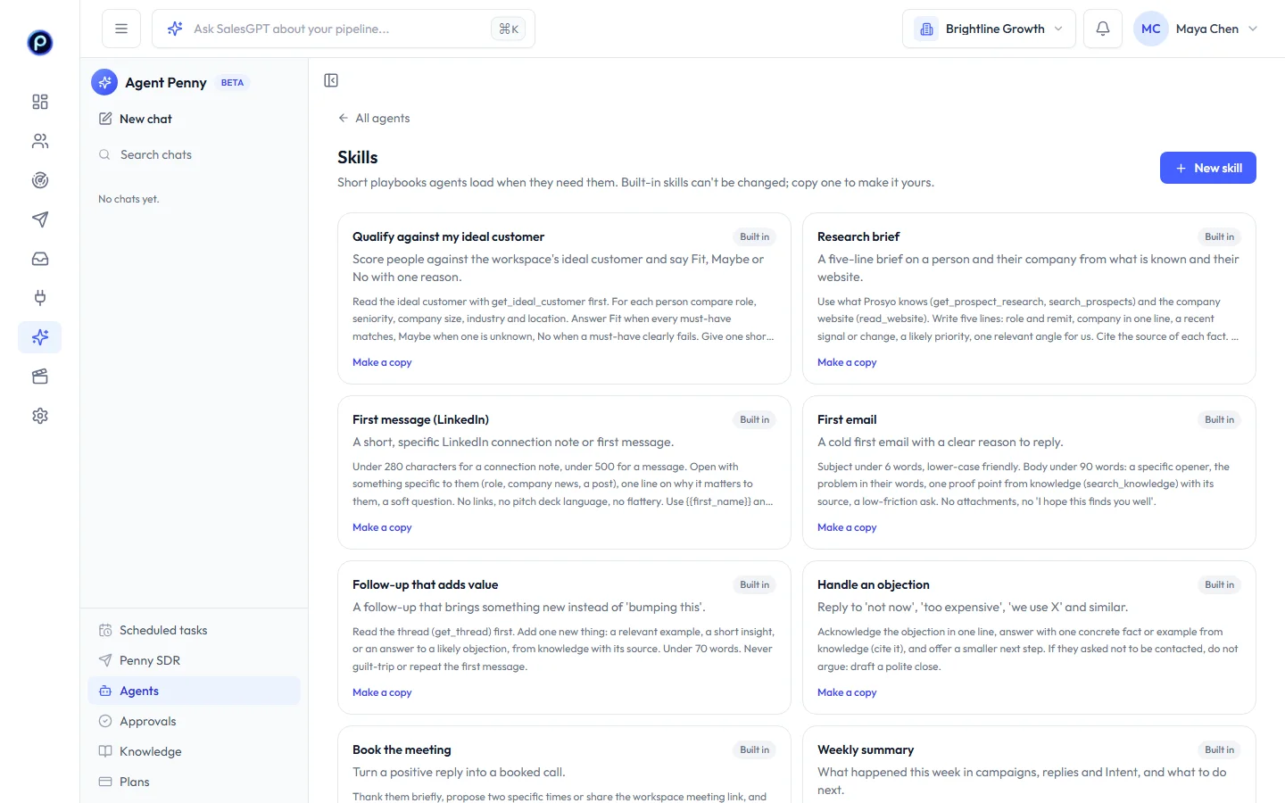Click the New skill button
The width and height of the screenshot is (1285, 803).
tap(1207, 168)
